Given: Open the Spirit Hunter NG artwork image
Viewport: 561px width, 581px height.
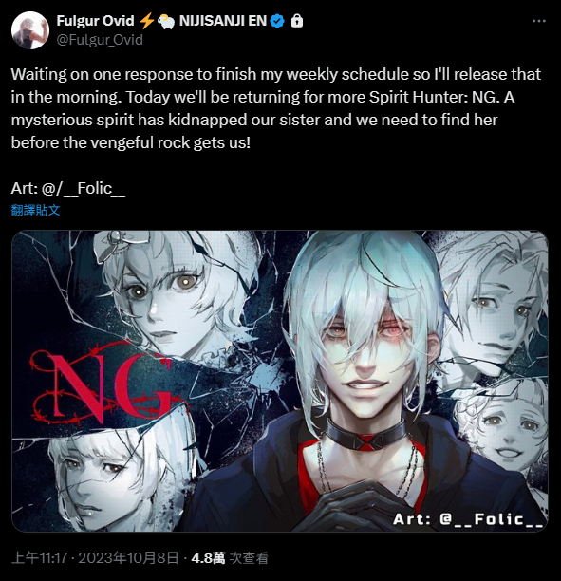Looking at the screenshot, I should [280, 381].
